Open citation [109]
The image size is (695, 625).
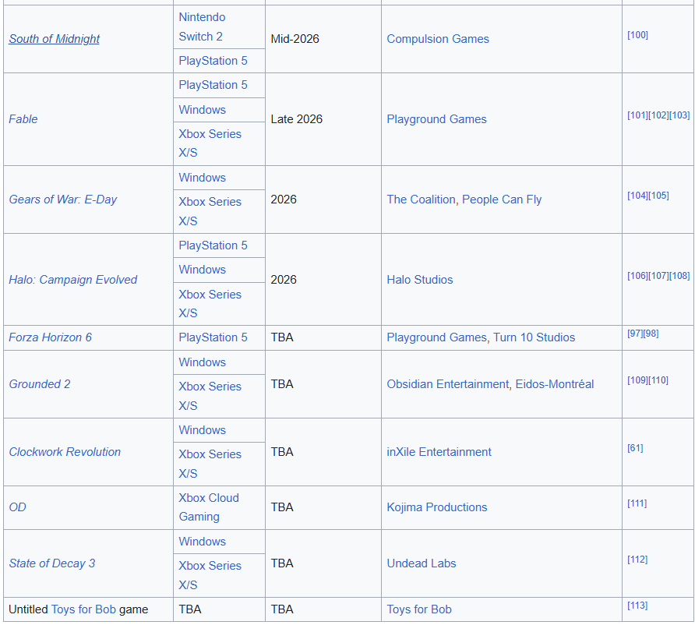tap(637, 380)
